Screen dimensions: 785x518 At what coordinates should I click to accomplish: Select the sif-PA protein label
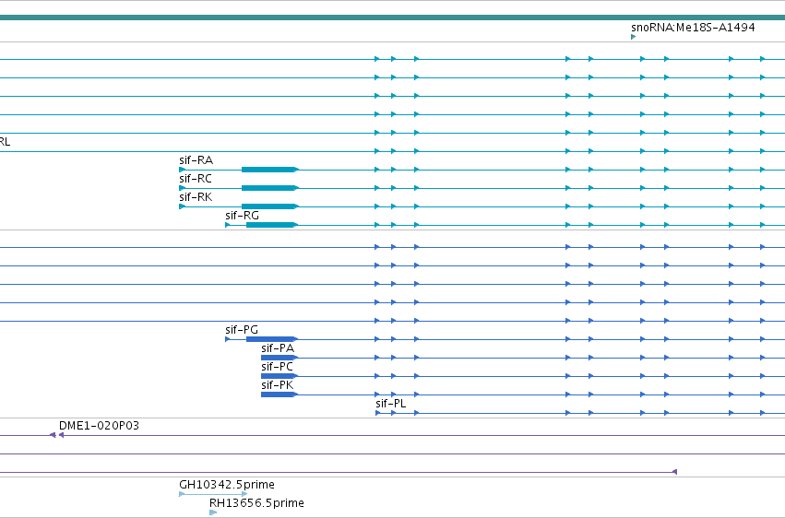(x=278, y=348)
